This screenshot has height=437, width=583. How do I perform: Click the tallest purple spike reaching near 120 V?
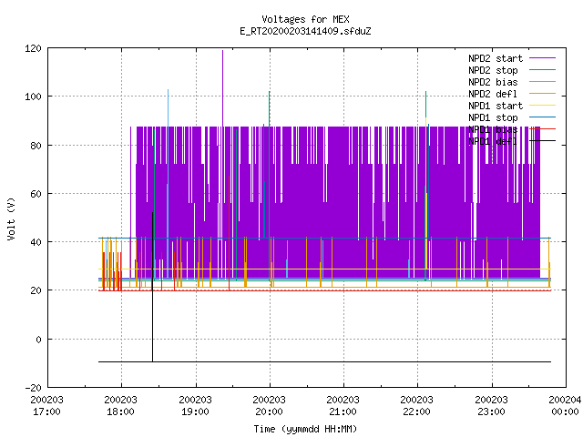click(x=222, y=87)
